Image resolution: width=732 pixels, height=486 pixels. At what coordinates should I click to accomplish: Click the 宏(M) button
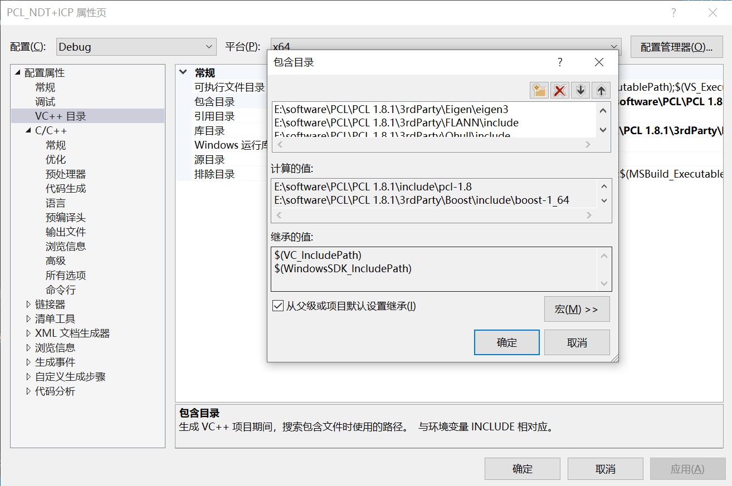[x=577, y=309]
